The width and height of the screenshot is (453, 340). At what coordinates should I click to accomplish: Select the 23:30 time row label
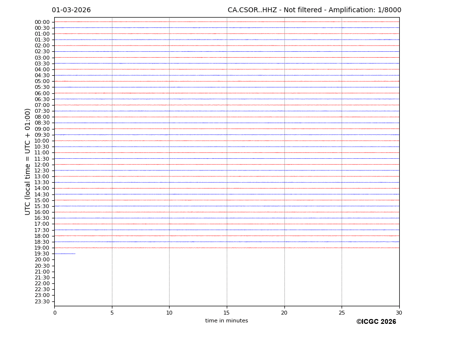click(42, 301)
